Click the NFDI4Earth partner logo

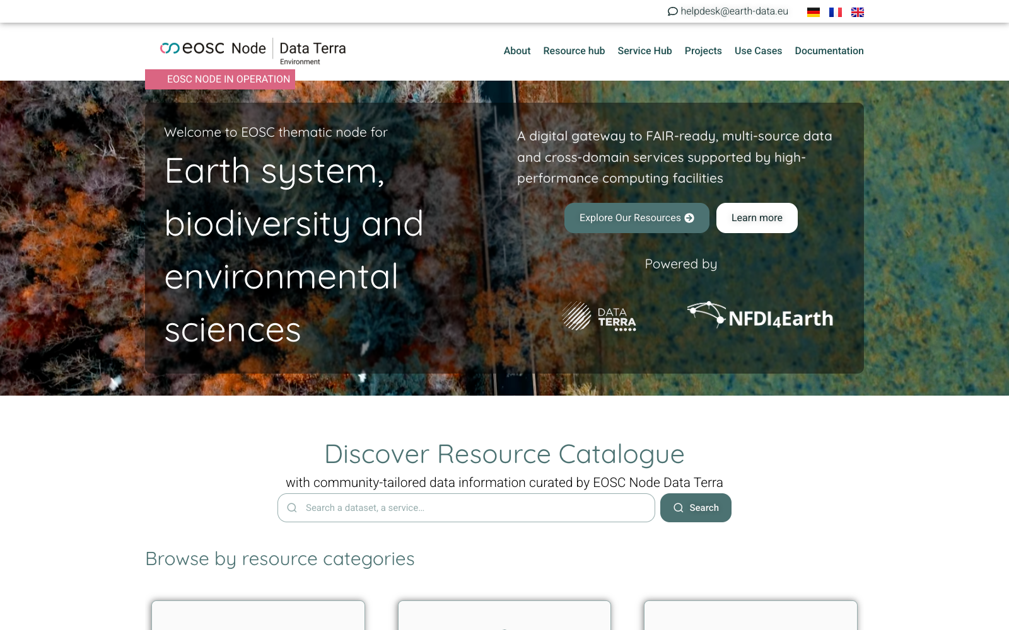[760, 315]
